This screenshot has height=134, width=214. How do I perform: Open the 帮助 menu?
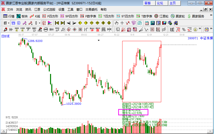103,9
